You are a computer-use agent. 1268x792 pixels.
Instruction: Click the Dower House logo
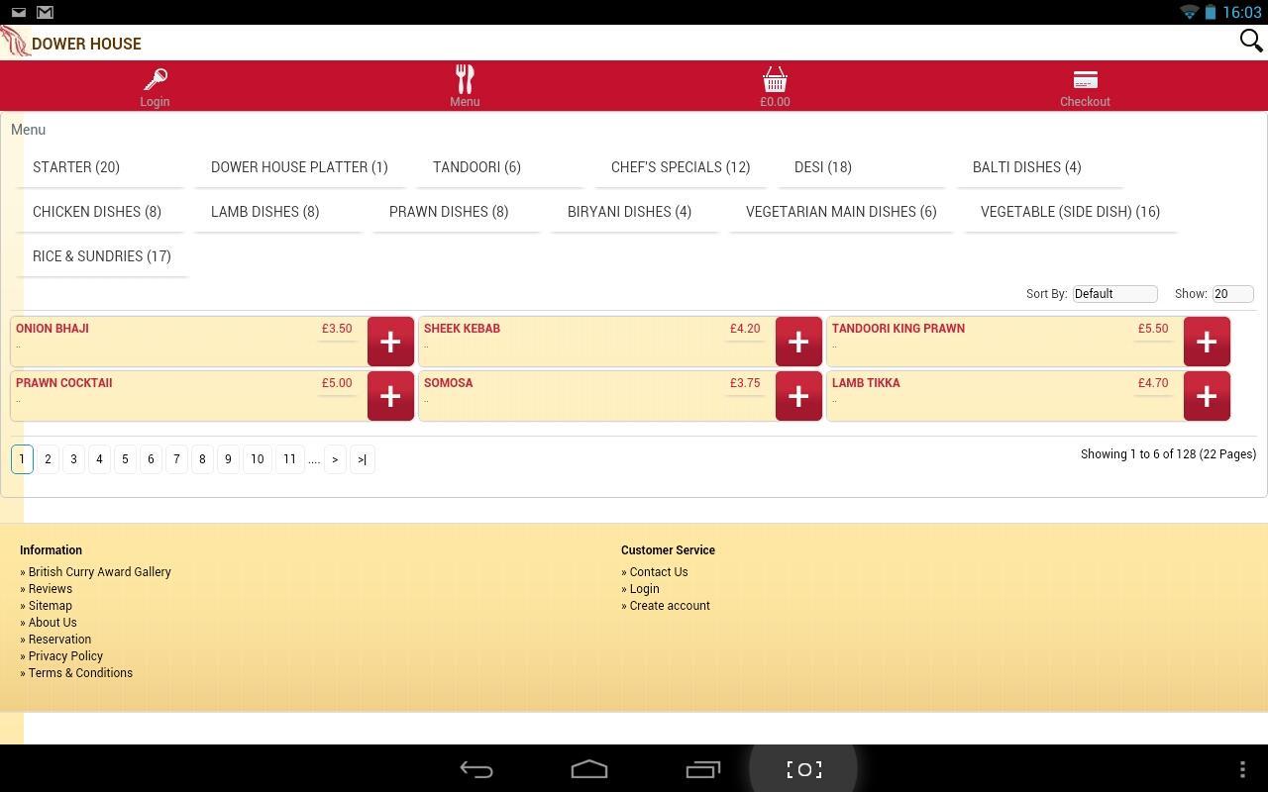click(16, 42)
